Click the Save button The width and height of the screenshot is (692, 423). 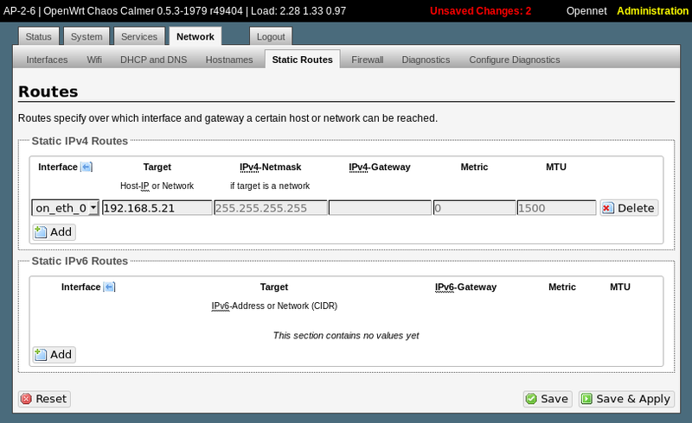coord(548,399)
